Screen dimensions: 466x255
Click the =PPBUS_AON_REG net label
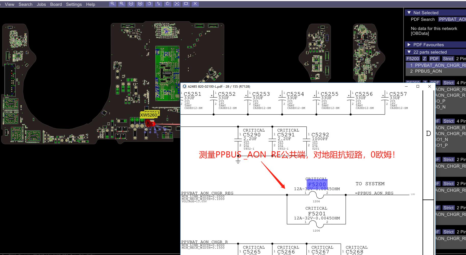click(x=374, y=193)
